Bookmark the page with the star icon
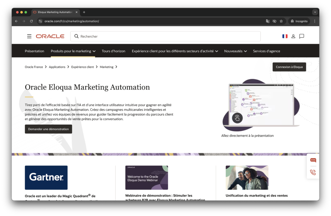Viewport: 331px width, 216px height. coord(281,21)
